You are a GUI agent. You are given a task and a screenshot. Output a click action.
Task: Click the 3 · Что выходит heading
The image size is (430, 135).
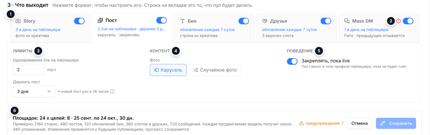(28, 5)
